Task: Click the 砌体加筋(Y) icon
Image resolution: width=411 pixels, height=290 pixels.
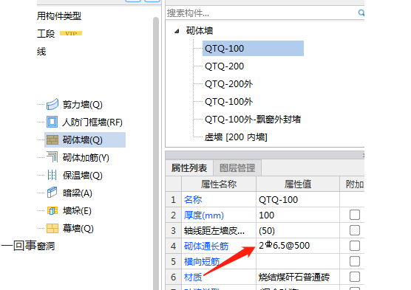Action: [x=52, y=157]
